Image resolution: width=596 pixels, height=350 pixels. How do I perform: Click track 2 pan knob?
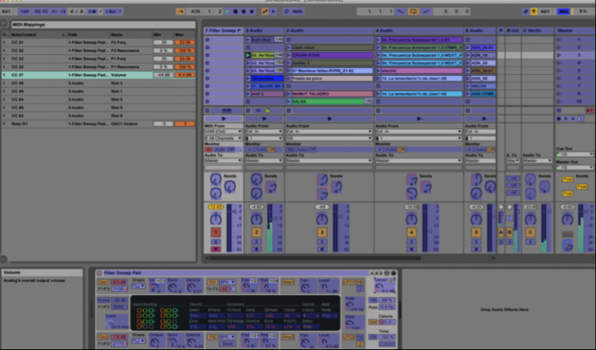256,219
